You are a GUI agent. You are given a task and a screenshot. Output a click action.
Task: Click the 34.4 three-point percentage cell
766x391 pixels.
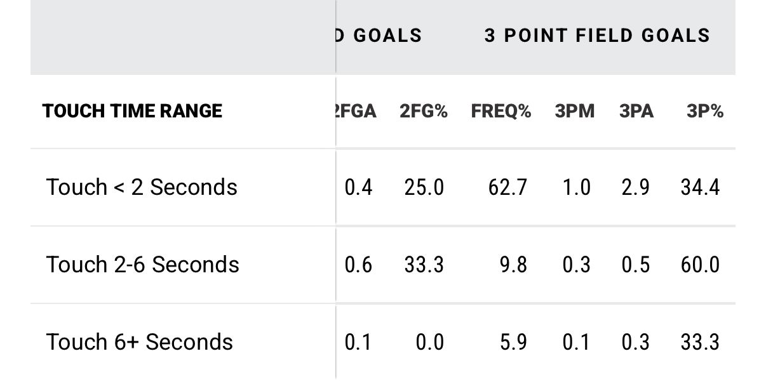pyautogui.click(x=700, y=188)
